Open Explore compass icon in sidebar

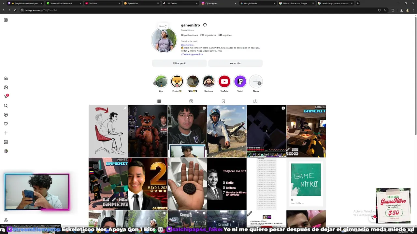coord(6,115)
